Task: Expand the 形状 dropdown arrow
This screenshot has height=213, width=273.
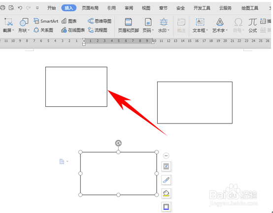Action: pyautogui.click(x=29, y=30)
